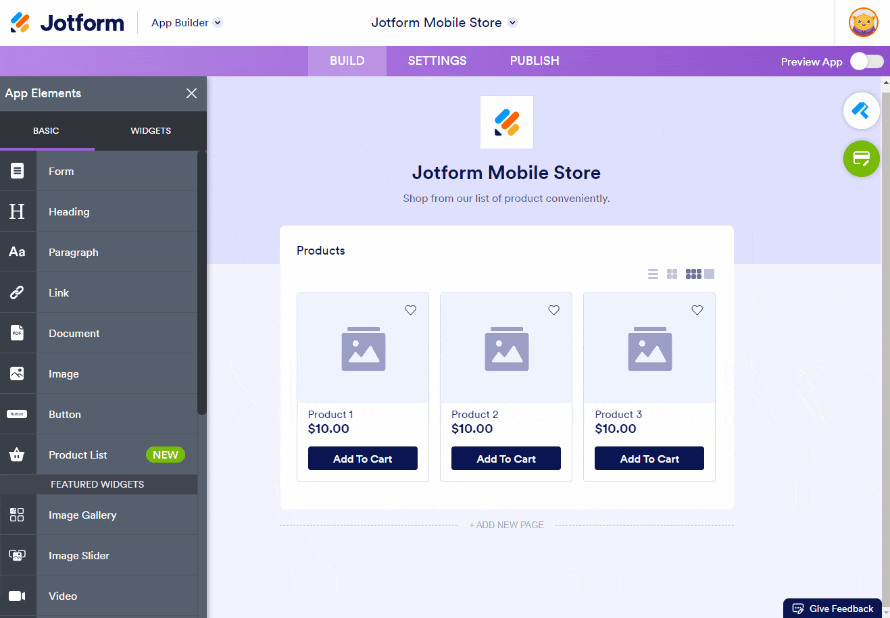Screen dimensions: 890x618
Task: Open the green payment settings button
Action: click(861, 159)
